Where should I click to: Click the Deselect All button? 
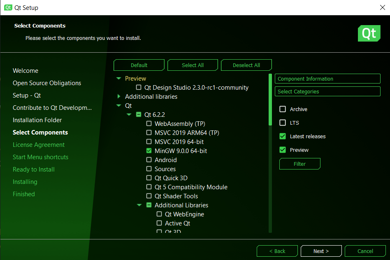coord(246,65)
